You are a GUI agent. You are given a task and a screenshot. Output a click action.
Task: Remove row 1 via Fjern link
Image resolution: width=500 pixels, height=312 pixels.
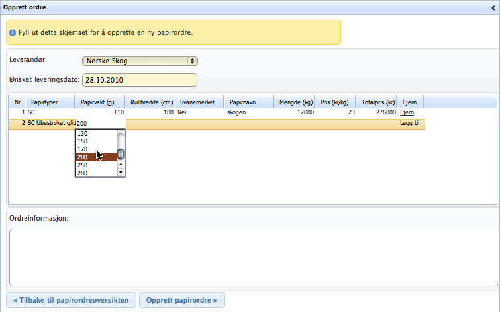(407, 113)
